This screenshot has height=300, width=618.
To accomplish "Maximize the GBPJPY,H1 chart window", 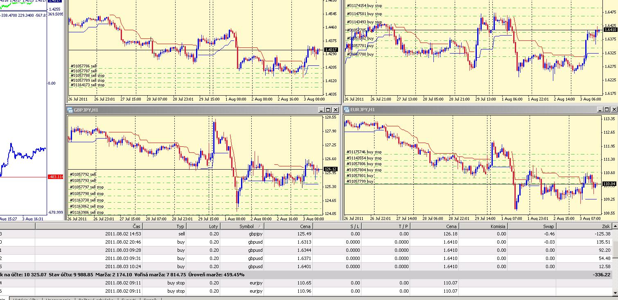I will (x=329, y=110).
